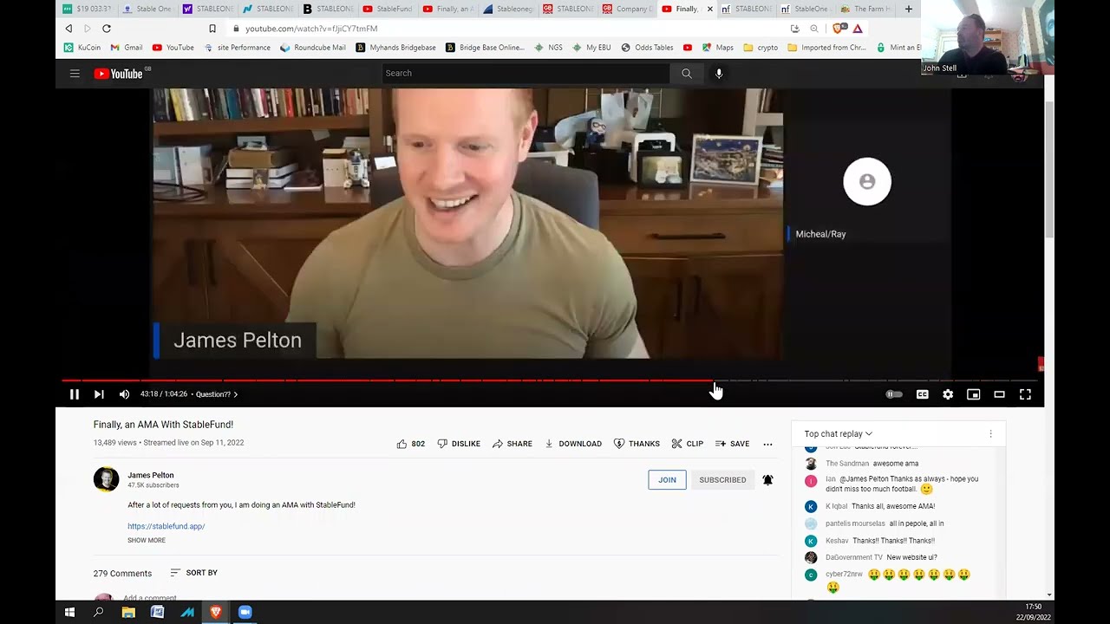Search with voice microphone

[x=719, y=73]
